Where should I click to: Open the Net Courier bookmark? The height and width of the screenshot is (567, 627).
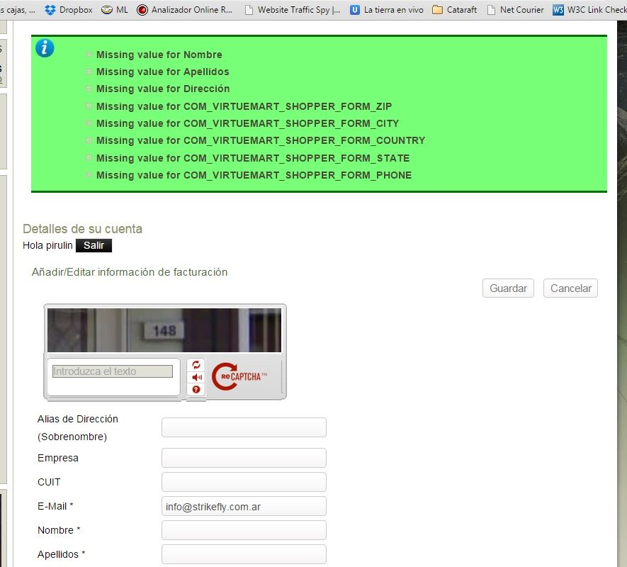(516, 10)
